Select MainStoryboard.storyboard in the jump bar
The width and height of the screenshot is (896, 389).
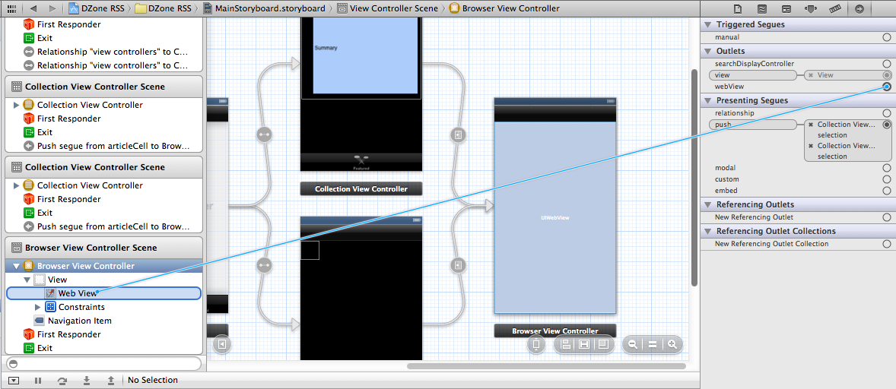pyautogui.click(x=267, y=8)
